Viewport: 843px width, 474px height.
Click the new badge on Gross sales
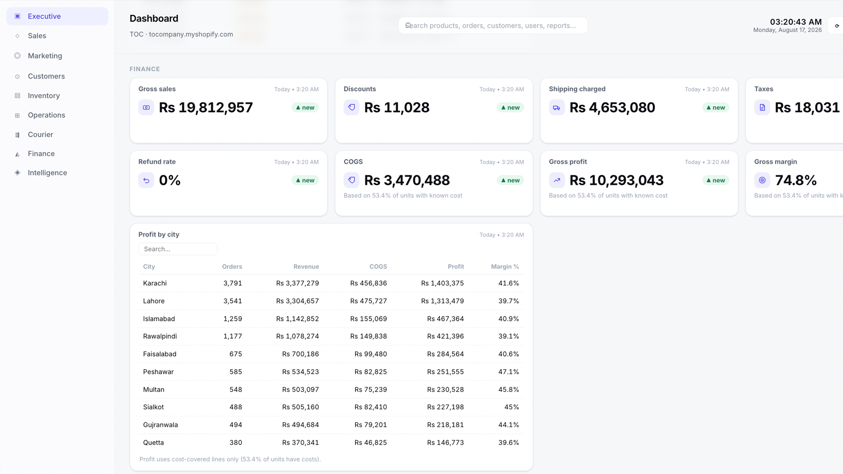point(305,107)
